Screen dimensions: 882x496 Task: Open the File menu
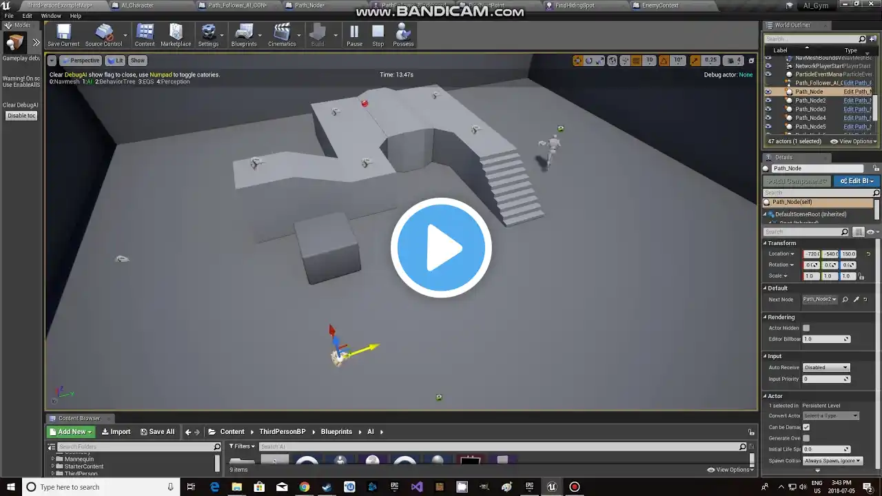pos(9,16)
